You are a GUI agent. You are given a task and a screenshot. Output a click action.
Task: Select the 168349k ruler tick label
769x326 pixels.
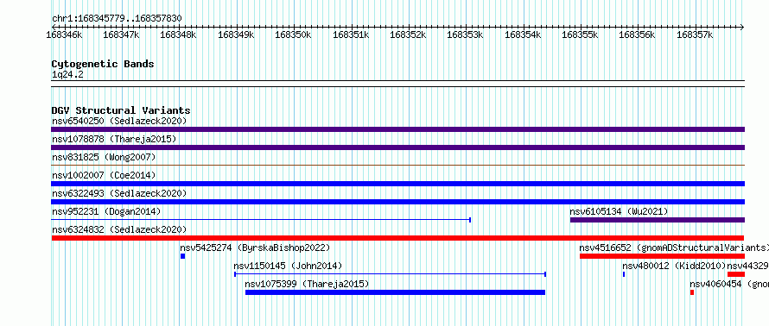coord(236,34)
